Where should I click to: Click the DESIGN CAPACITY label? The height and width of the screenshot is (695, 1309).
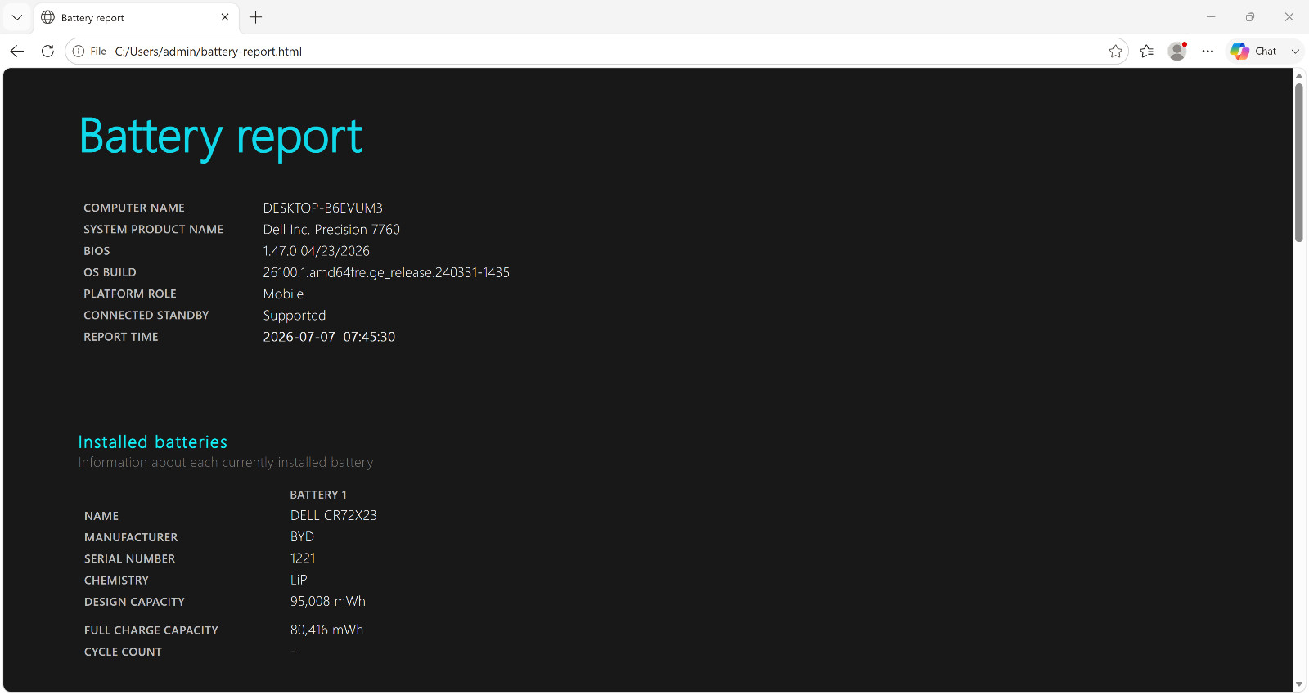(134, 602)
